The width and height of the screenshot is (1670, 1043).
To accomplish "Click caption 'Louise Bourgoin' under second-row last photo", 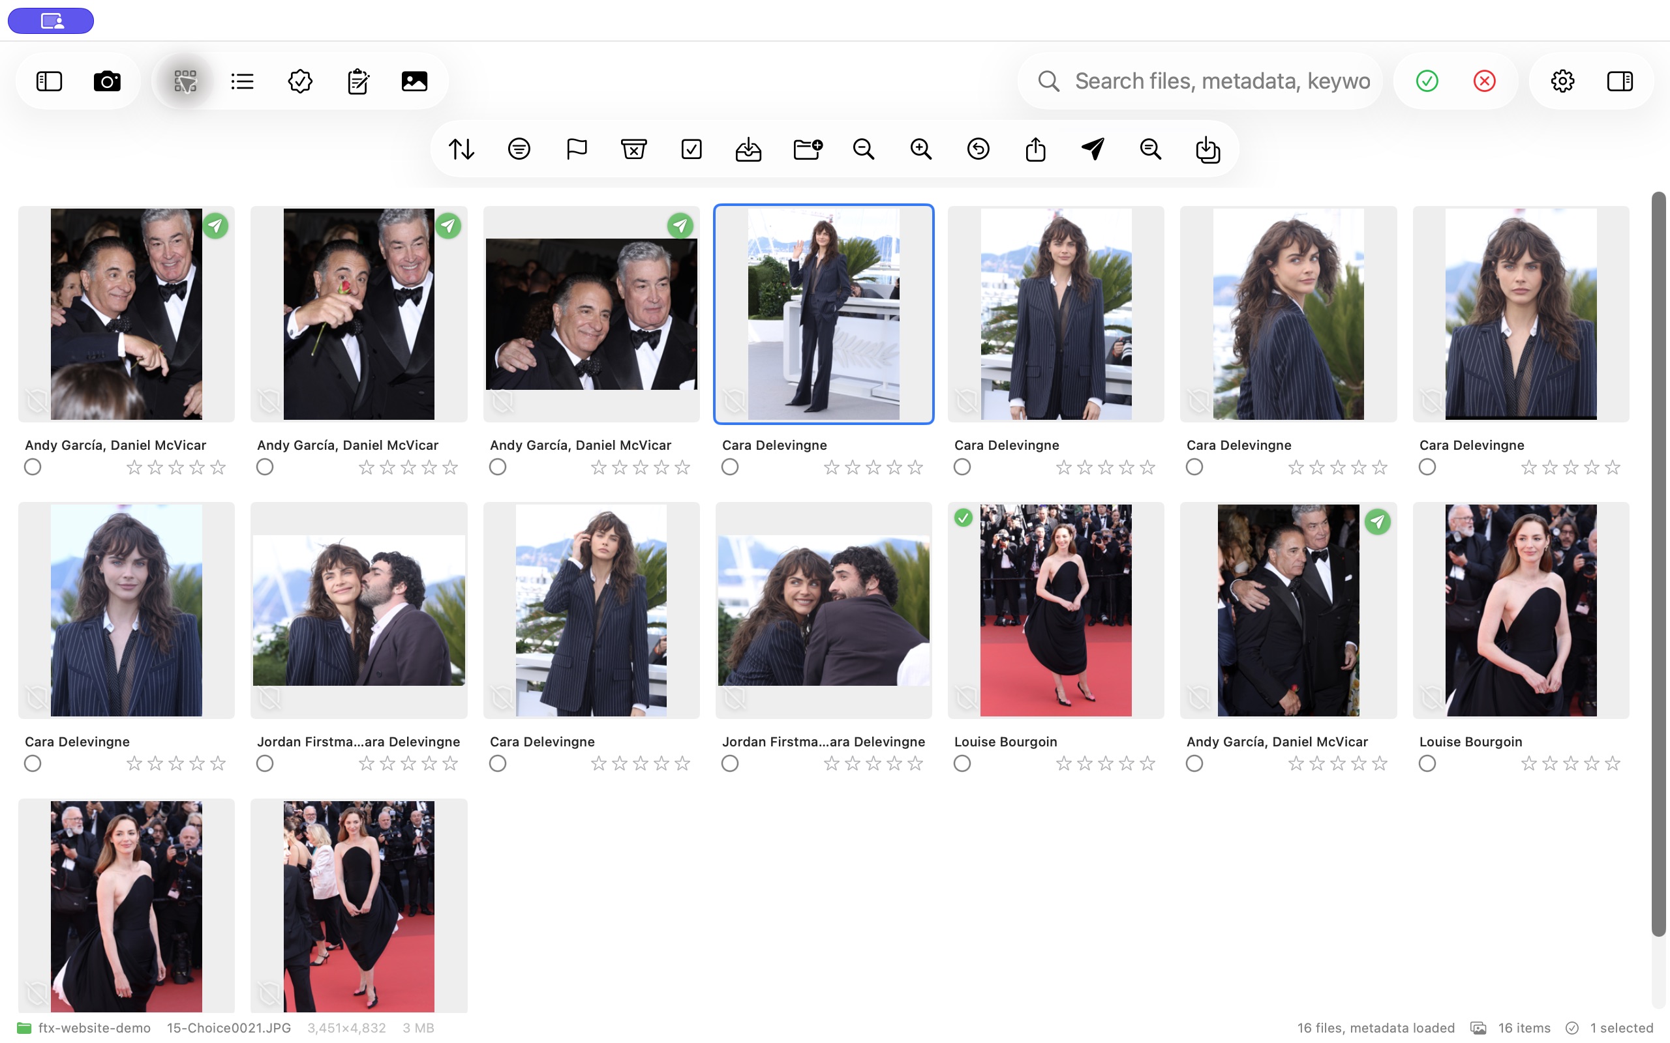I will 1470,742.
